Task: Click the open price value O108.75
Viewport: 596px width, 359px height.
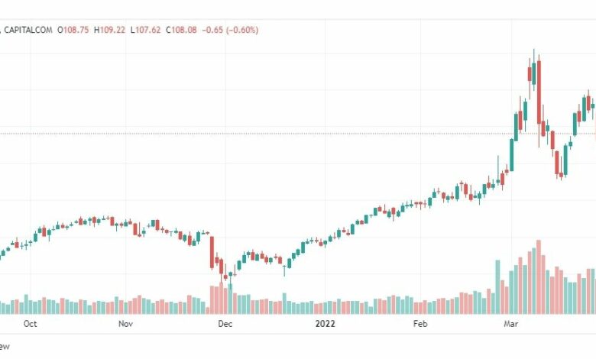Action: (x=73, y=30)
